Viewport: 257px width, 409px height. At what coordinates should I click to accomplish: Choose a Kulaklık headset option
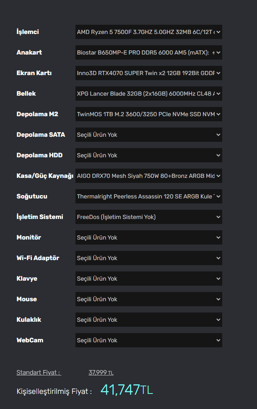(x=148, y=320)
